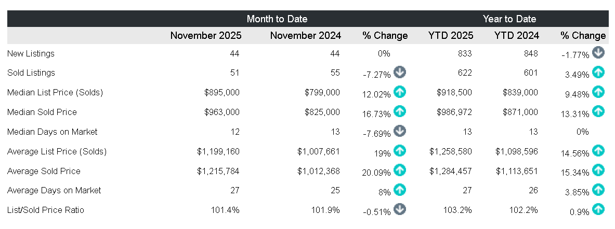This screenshot has height=229, width=615.
Task: Click the down arrow next to -7.69%
Action: pos(400,131)
